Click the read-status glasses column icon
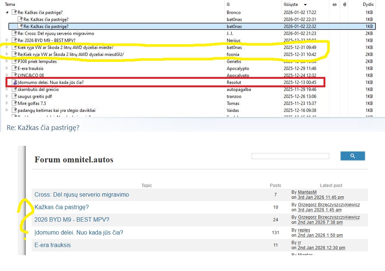Image resolution: width=385 pixels, height=271 pixels. 334,4
